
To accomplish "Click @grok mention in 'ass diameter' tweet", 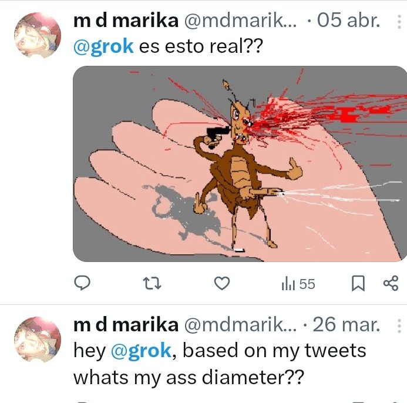I will click(140, 351).
